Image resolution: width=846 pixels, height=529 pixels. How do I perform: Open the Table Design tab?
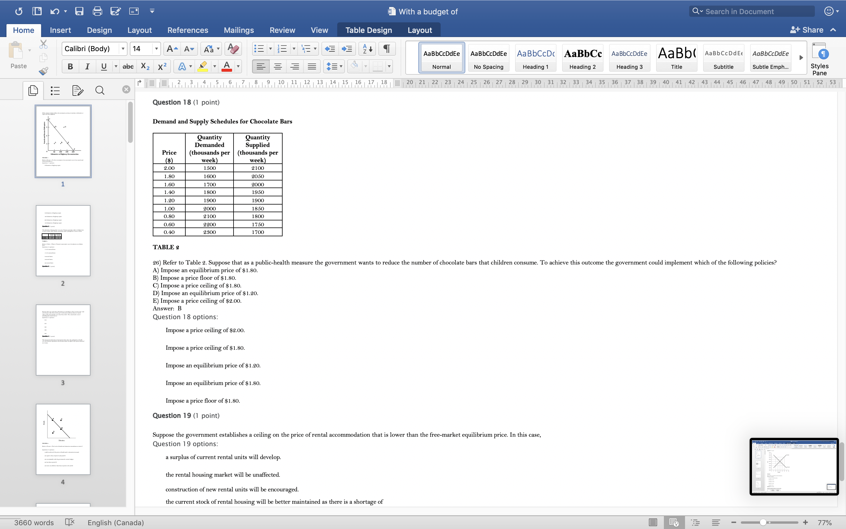368,30
